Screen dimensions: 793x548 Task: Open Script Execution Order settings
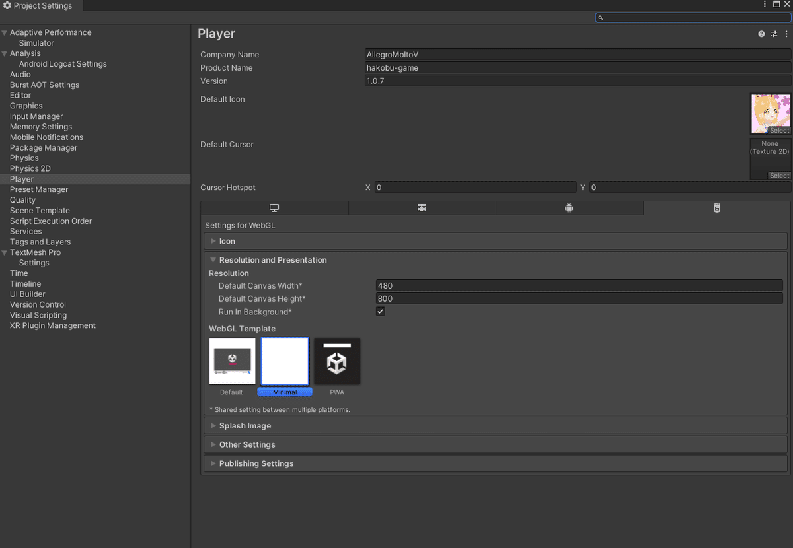pos(51,221)
